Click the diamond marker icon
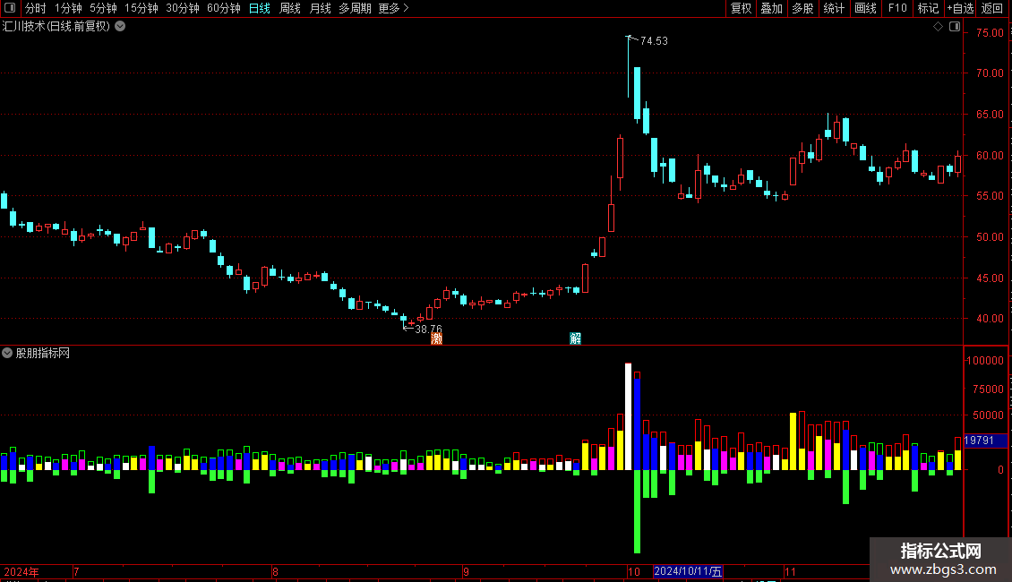 point(939,27)
